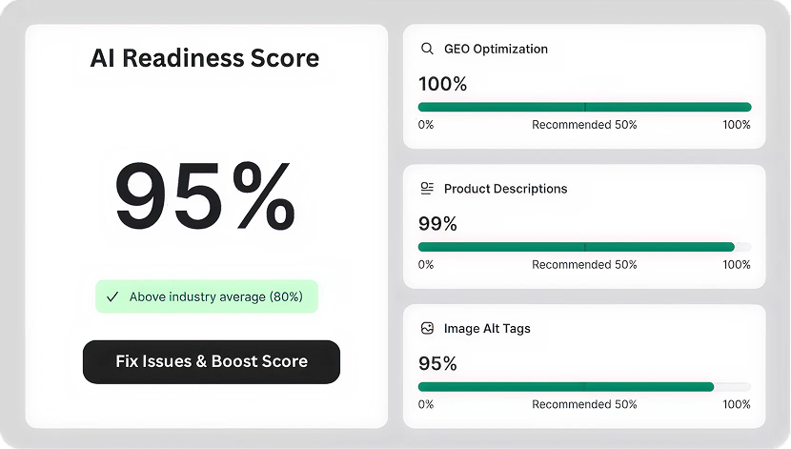
Task: Click the "Above industry average (80%)" badge text
Action: click(216, 296)
